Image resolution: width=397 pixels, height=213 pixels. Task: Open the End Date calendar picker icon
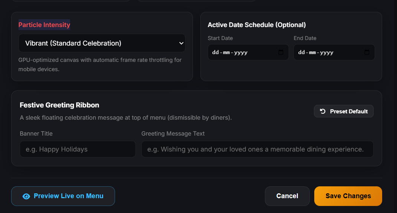coord(367,52)
